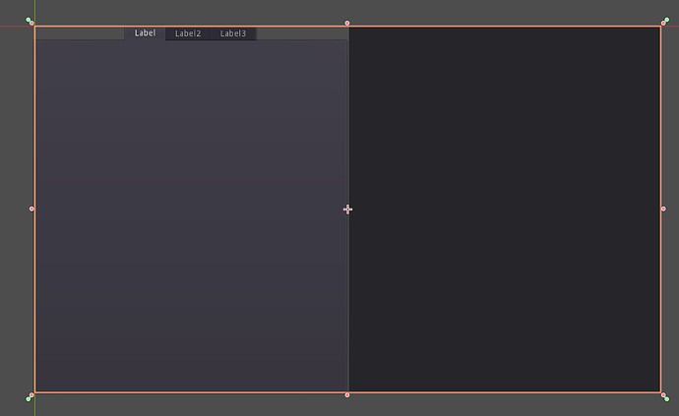The image size is (679, 416).
Task: Select the Label3 tab
Action: tap(233, 33)
